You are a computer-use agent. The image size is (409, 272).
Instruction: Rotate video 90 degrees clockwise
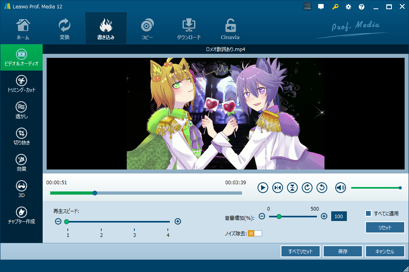307,187
